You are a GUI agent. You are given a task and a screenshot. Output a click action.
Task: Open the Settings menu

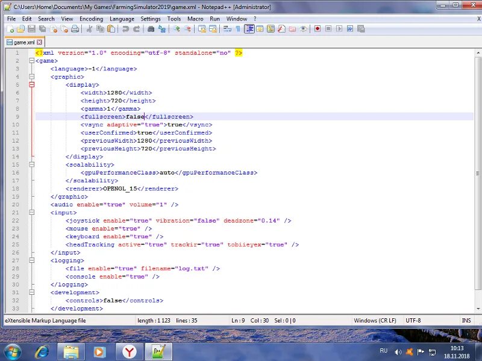[150, 19]
